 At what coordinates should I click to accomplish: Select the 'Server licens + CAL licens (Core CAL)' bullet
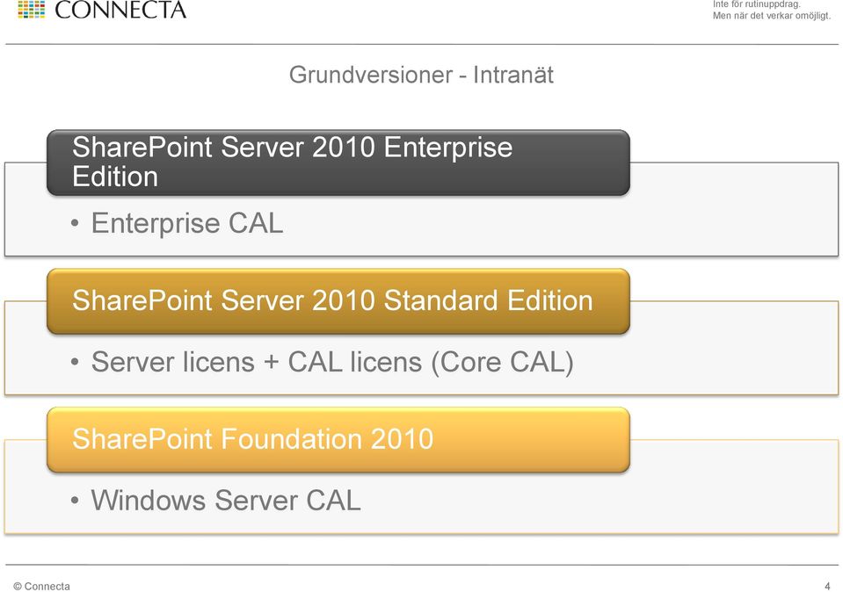click(331, 362)
